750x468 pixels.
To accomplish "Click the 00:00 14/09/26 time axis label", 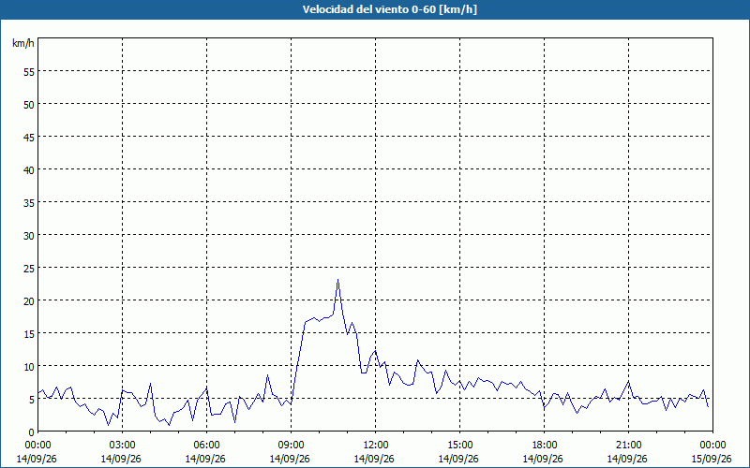I will click(x=37, y=452).
